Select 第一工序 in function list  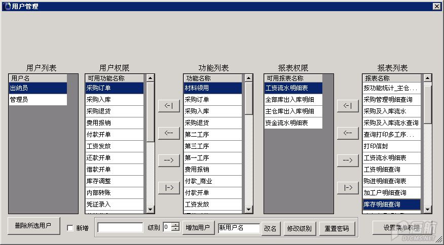point(213,157)
